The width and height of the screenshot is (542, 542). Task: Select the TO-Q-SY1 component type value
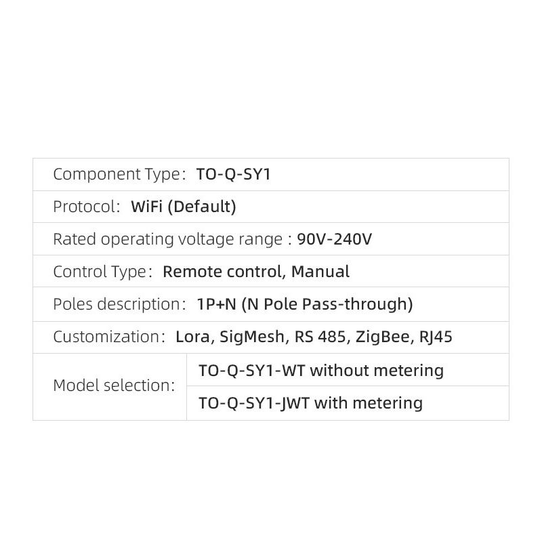[234, 174]
